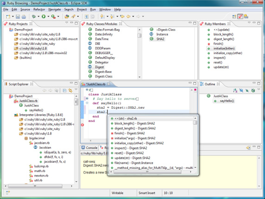The width and height of the screenshot is (265, 199).
Task: Toggle alphabetical Sort in Outline view
Action: point(235,90)
